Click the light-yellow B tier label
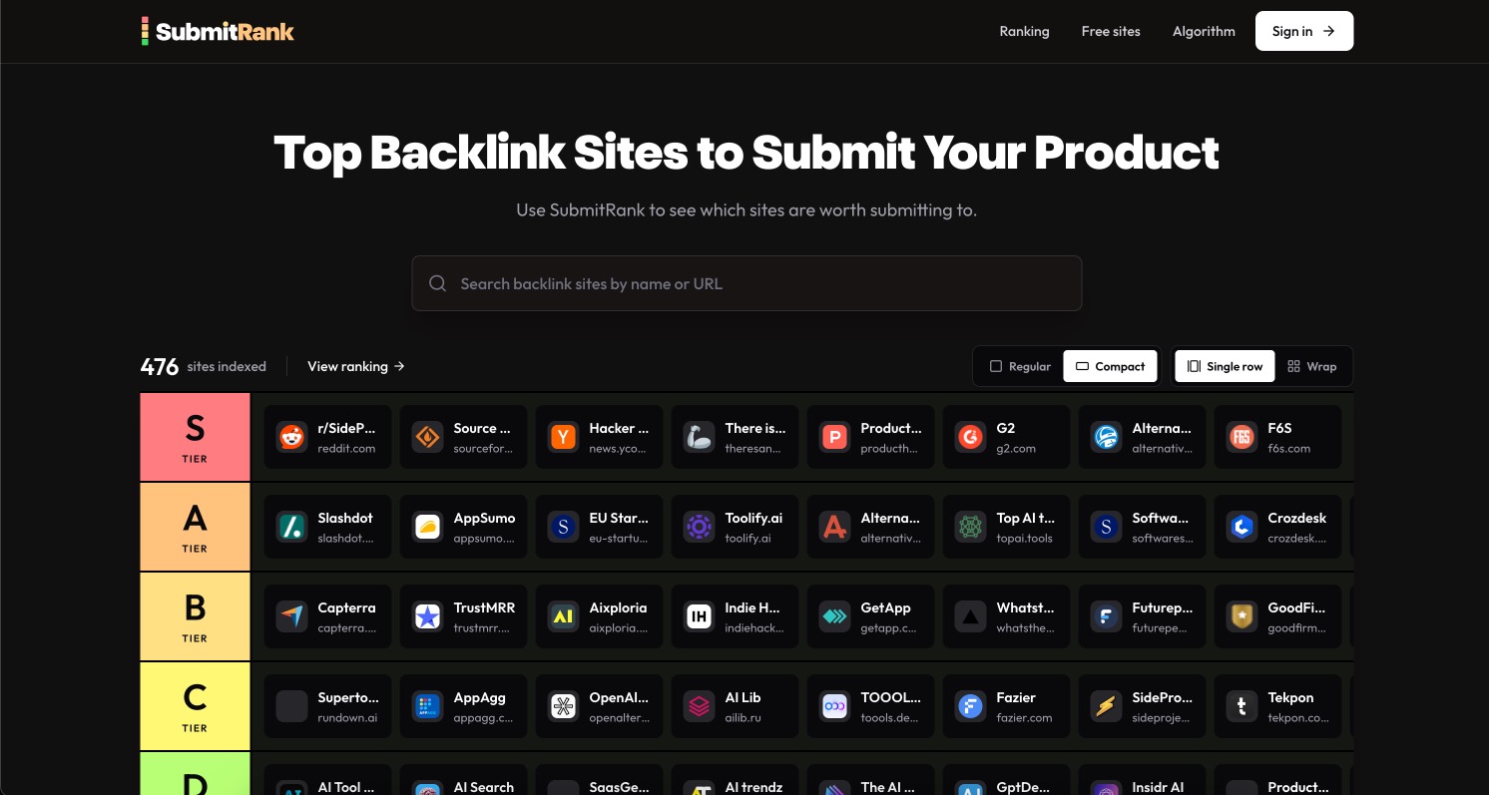The image size is (1489, 795). (x=195, y=616)
